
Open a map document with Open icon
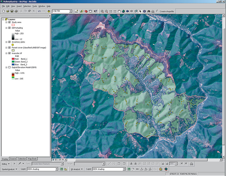coord(8,11)
